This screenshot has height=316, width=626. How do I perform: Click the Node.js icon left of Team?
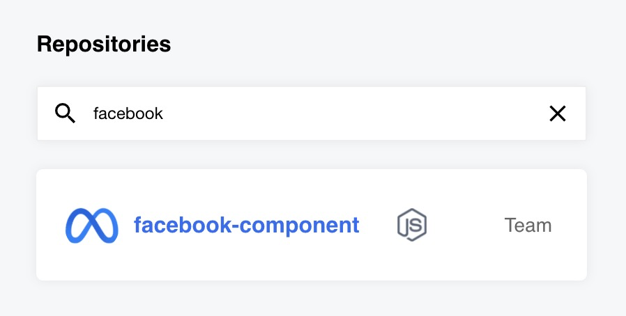click(x=412, y=226)
